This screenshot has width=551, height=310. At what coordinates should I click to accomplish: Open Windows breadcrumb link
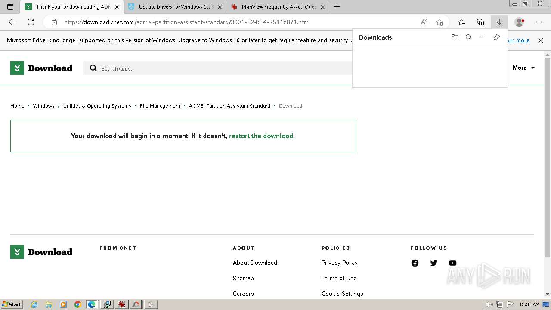point(43,106)
